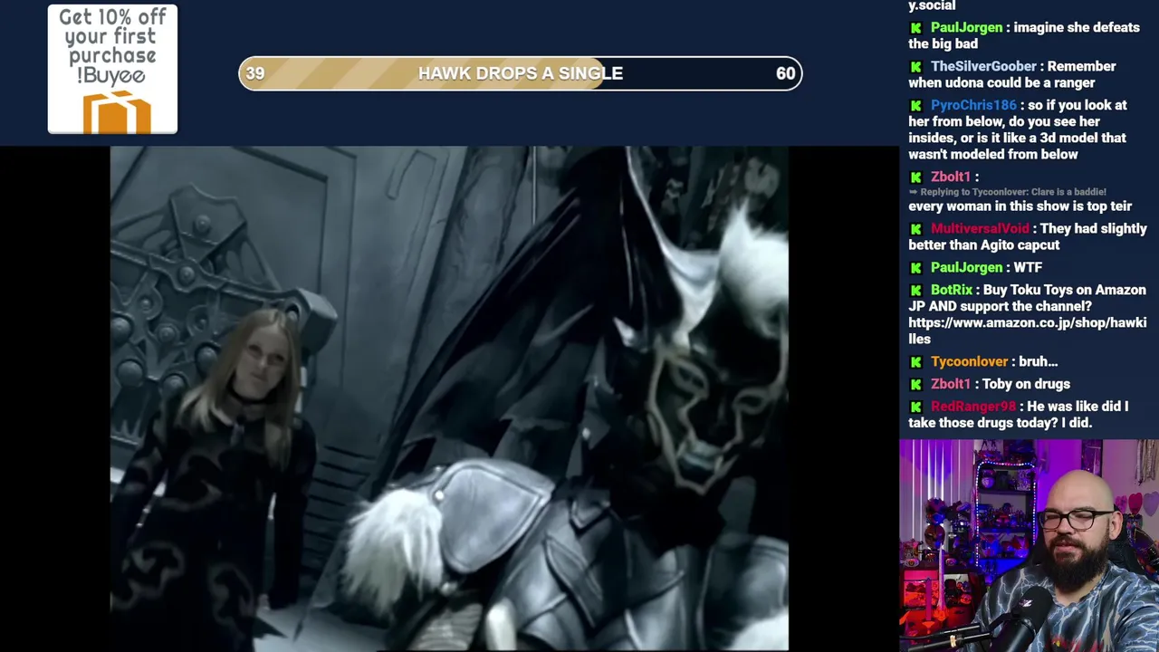Open PyroChris186's username in chat
This screenshot has width=1159, height=652.
973,105
